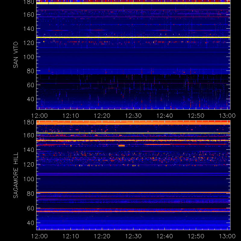Pick the 12:50 time label under SAN VITO plot
The height and width of the screenshot is (241, 241).
[x=196, y=116]
